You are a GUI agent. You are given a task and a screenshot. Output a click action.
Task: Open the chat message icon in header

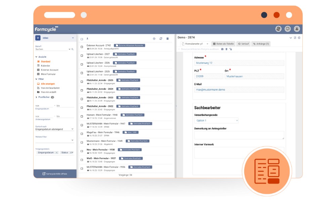[x=288, y=29]
